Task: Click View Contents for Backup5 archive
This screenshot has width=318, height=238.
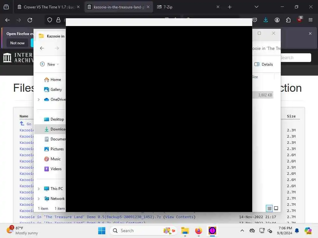Action: click(179, 217)
